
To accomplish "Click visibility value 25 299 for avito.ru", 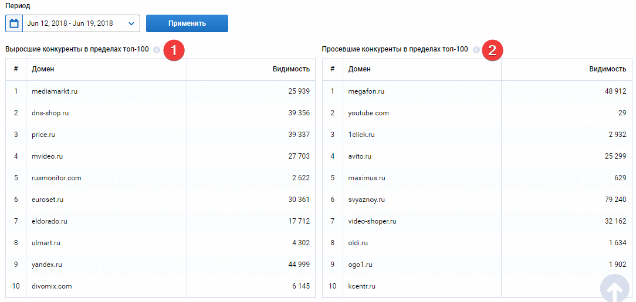I will (615, 156).
